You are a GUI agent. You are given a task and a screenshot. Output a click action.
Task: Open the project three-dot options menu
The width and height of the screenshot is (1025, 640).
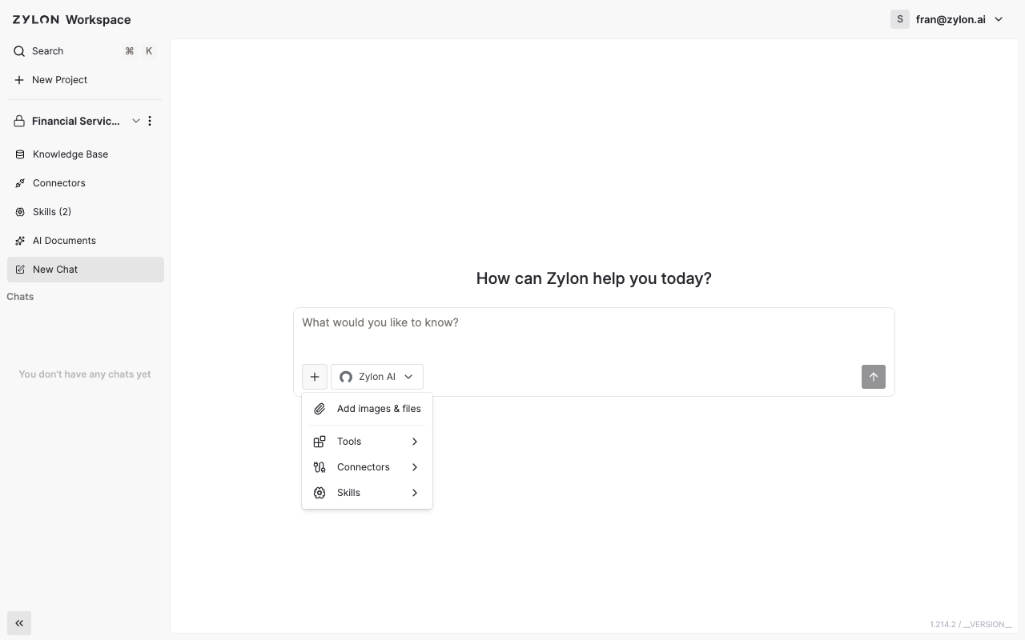(x=150, y=121)
